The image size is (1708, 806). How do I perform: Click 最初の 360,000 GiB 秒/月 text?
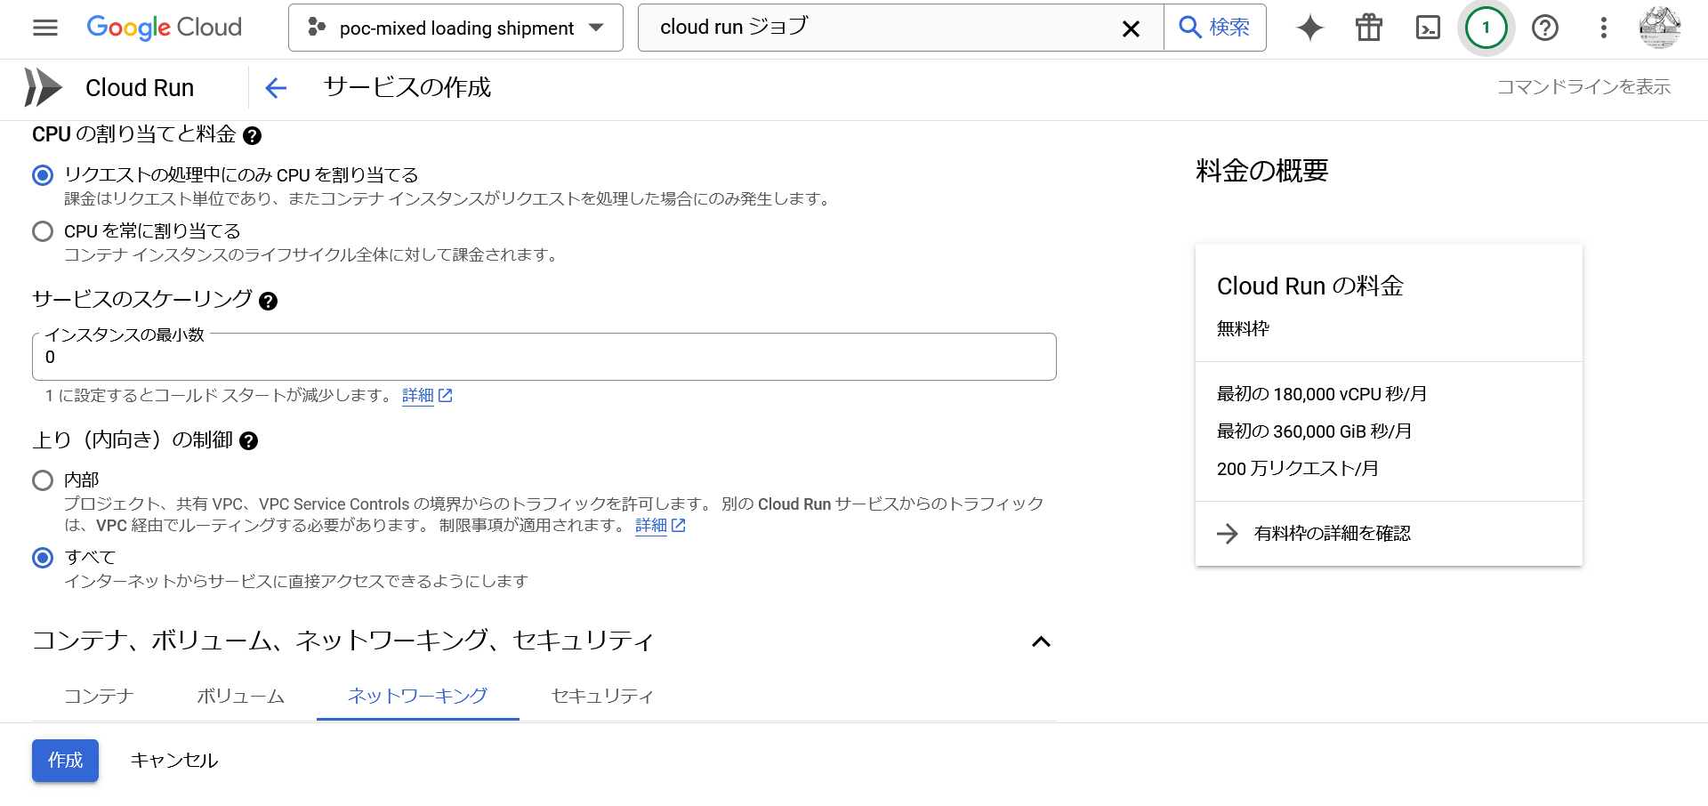[x=1314, y=431]
